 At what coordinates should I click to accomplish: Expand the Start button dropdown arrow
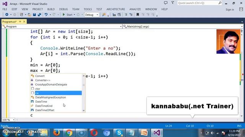[x=74, y=15]
